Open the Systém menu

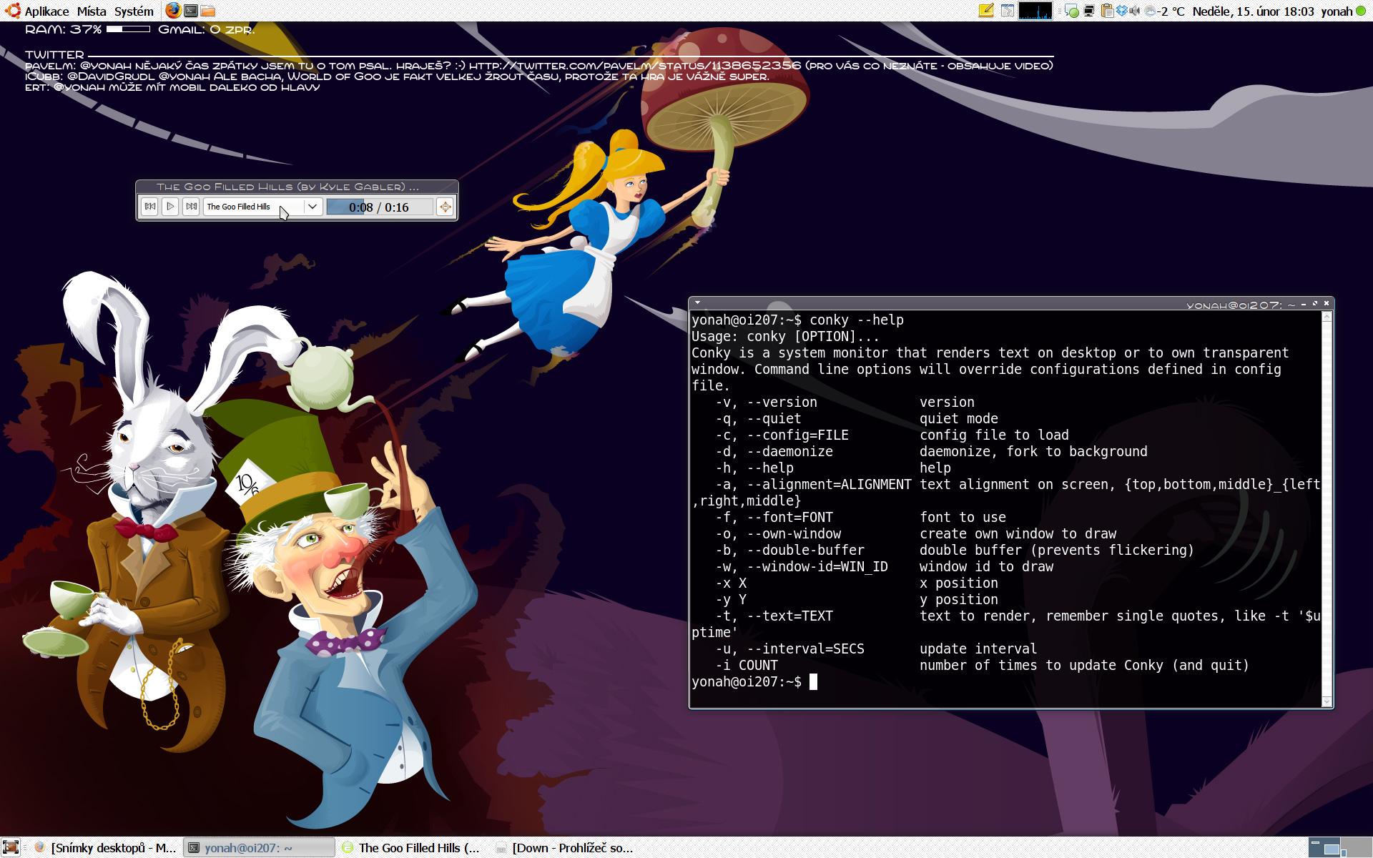pyautogui.click(x=134, y=11)
